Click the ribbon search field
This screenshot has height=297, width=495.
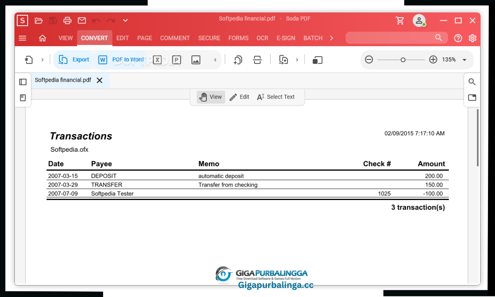click(x=396, y=38)
